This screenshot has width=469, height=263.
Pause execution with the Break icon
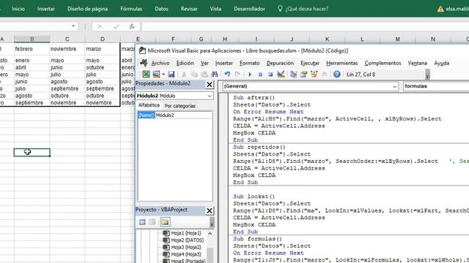click(x=260, y=75)
